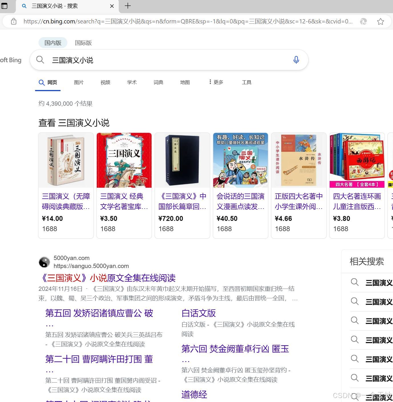Open the 地图 results tab
Screen dimensions: 393x402
[x=185, y=82]
